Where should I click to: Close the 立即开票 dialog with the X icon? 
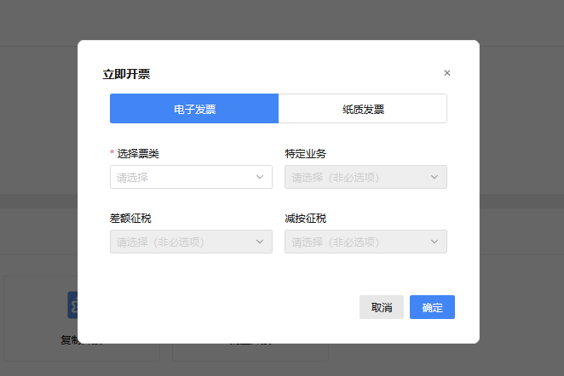click(447, 73)
